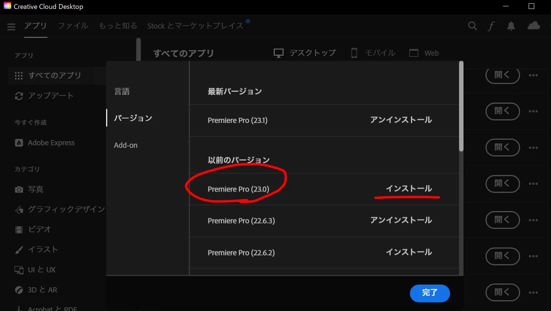Image resolution: width=551 pixels, height=311 pixels.
Task: Click the dialog's version list scrollbar
Action: tap(461, 107)
